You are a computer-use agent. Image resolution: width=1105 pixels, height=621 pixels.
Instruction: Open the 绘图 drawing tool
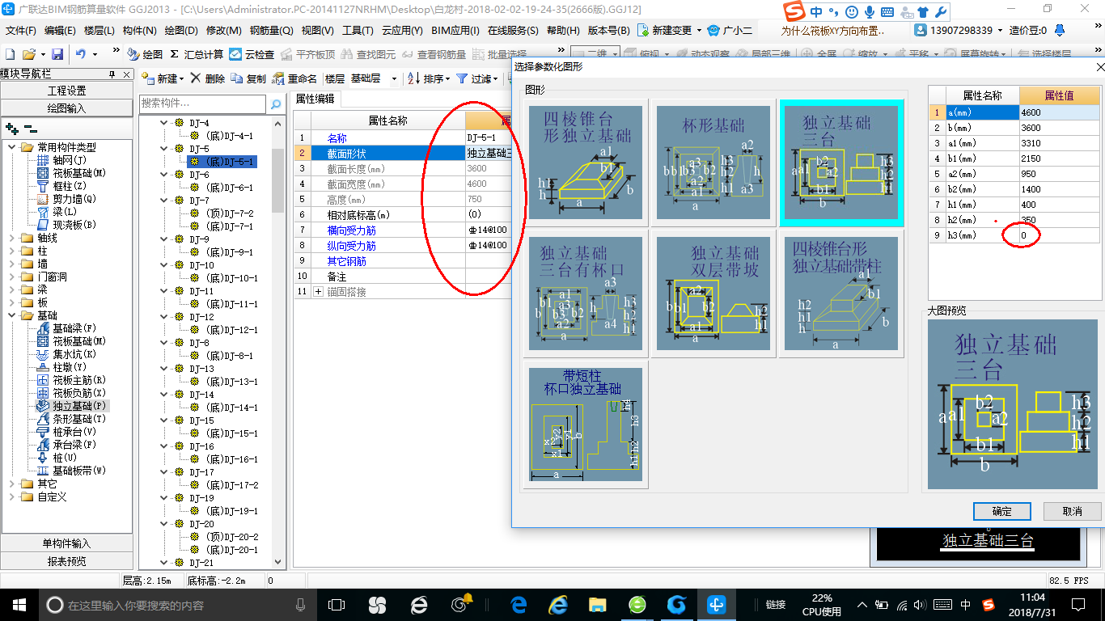[x=146, y=54]
